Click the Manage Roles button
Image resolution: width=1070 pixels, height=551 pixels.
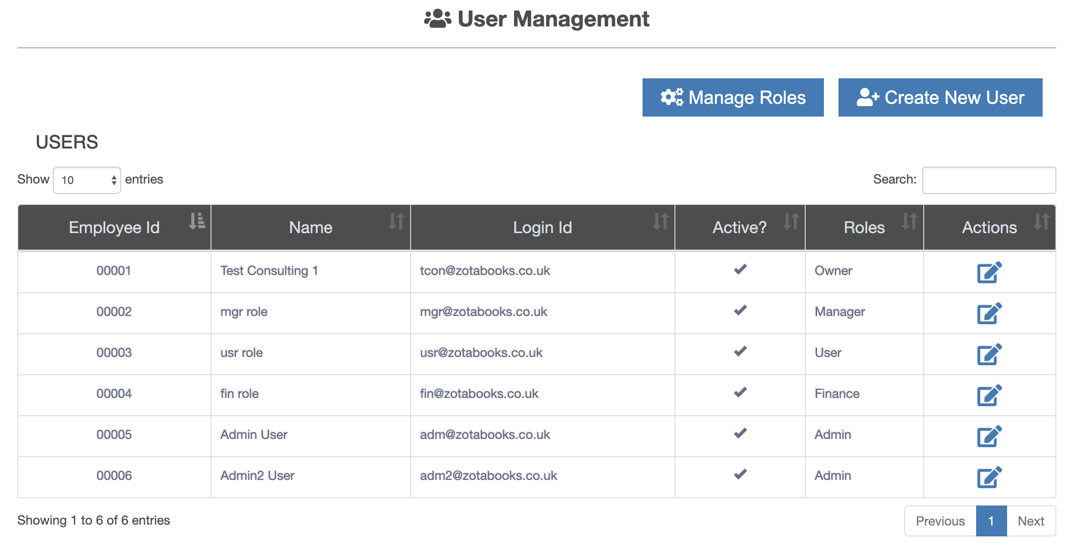(x=733, y=97)
